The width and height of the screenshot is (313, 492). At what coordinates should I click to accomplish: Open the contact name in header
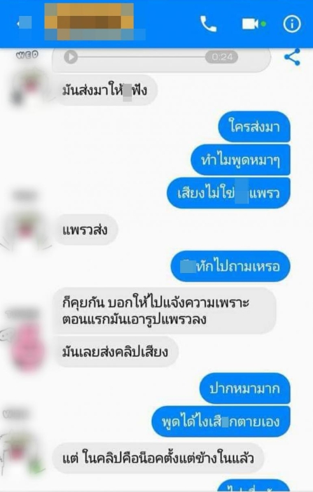pos(90,22)
